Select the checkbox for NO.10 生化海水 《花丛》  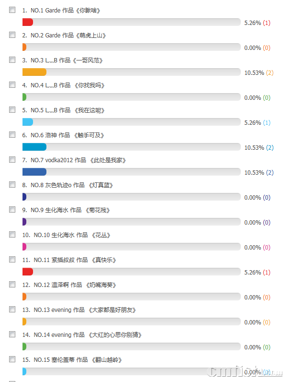(x=12, y=235)
